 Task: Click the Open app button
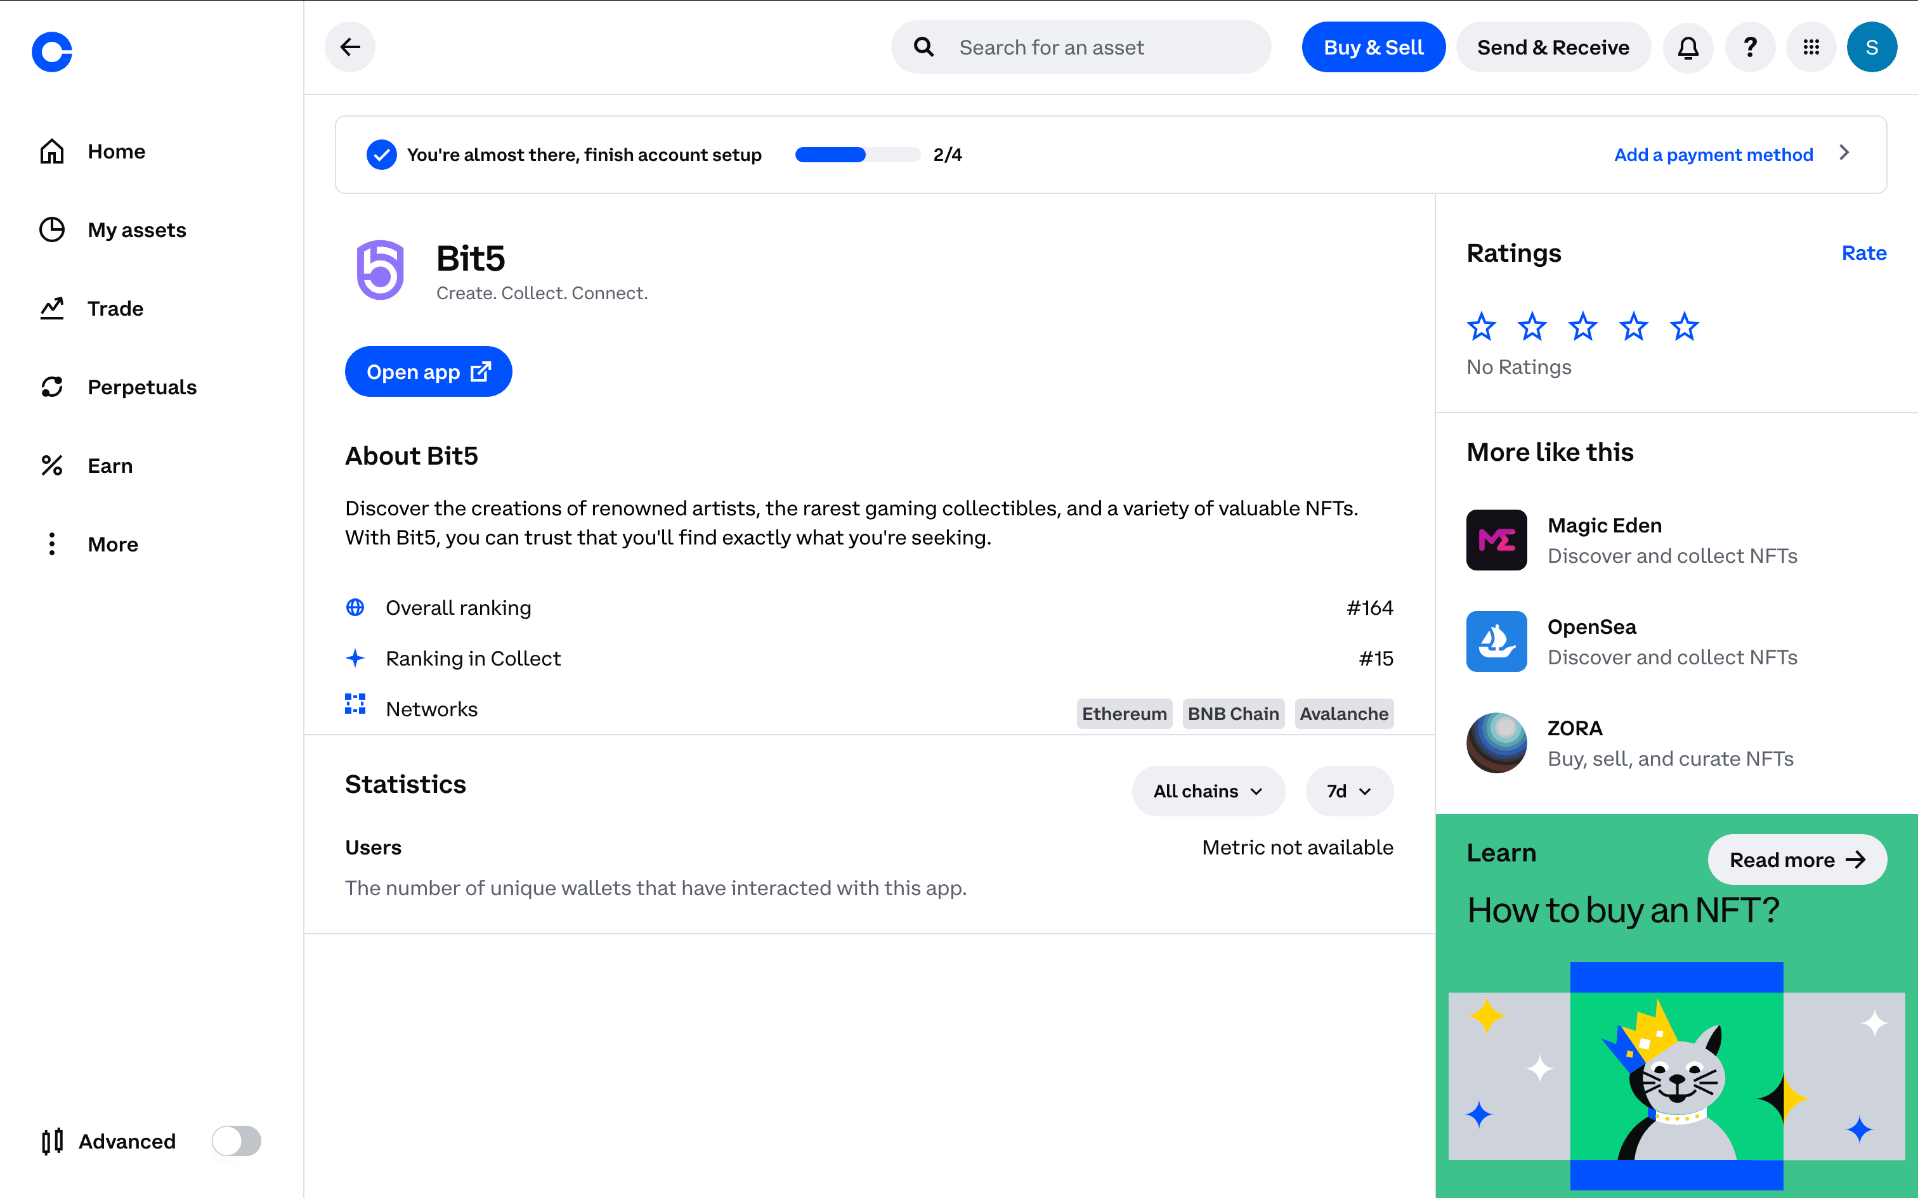tap(428, 371)
